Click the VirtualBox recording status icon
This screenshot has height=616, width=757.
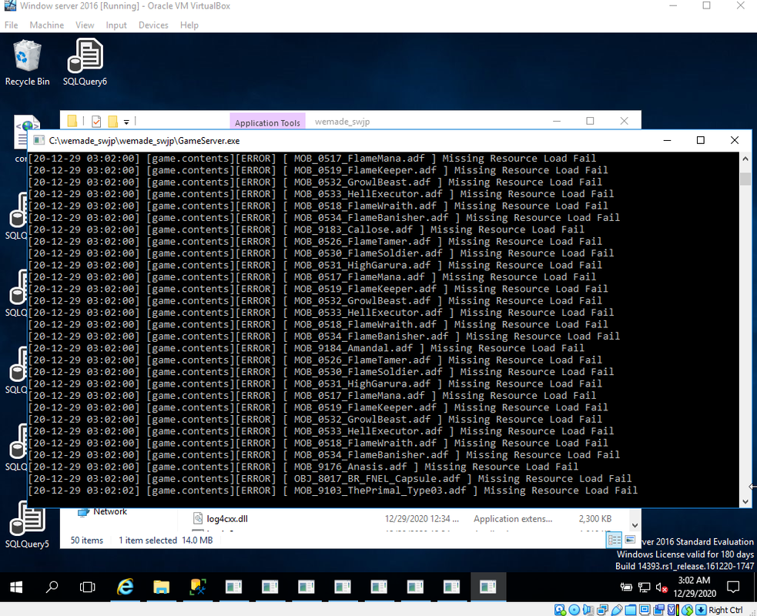tap(659, 610)
